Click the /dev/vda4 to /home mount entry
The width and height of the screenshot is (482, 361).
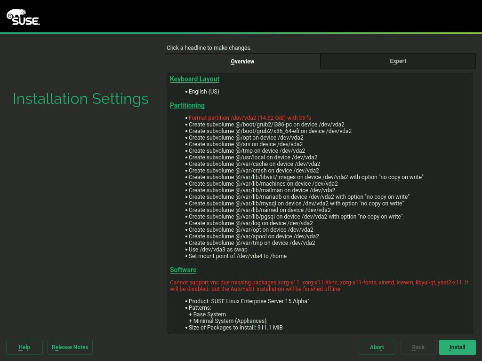tap(237, 256)
